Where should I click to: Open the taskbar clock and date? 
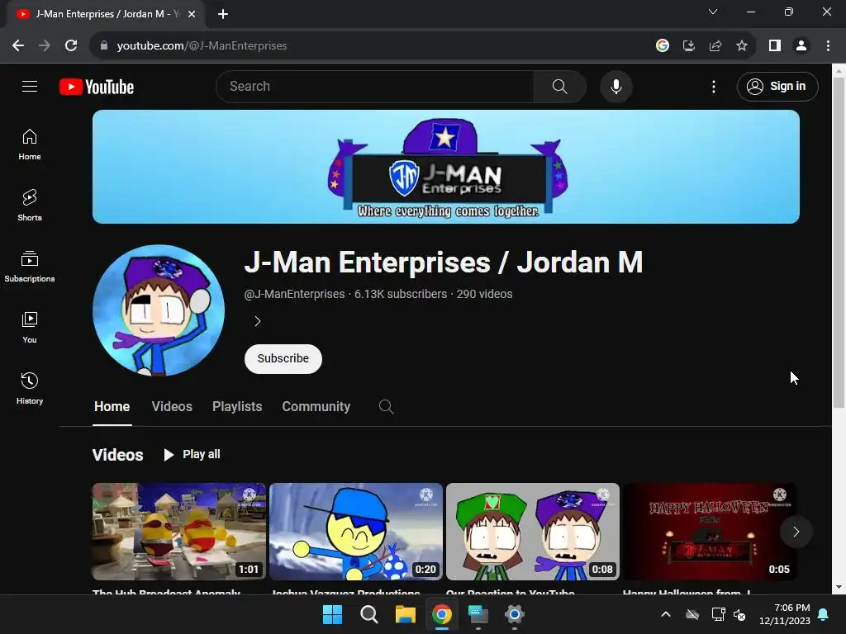click(x=785, y=614)
